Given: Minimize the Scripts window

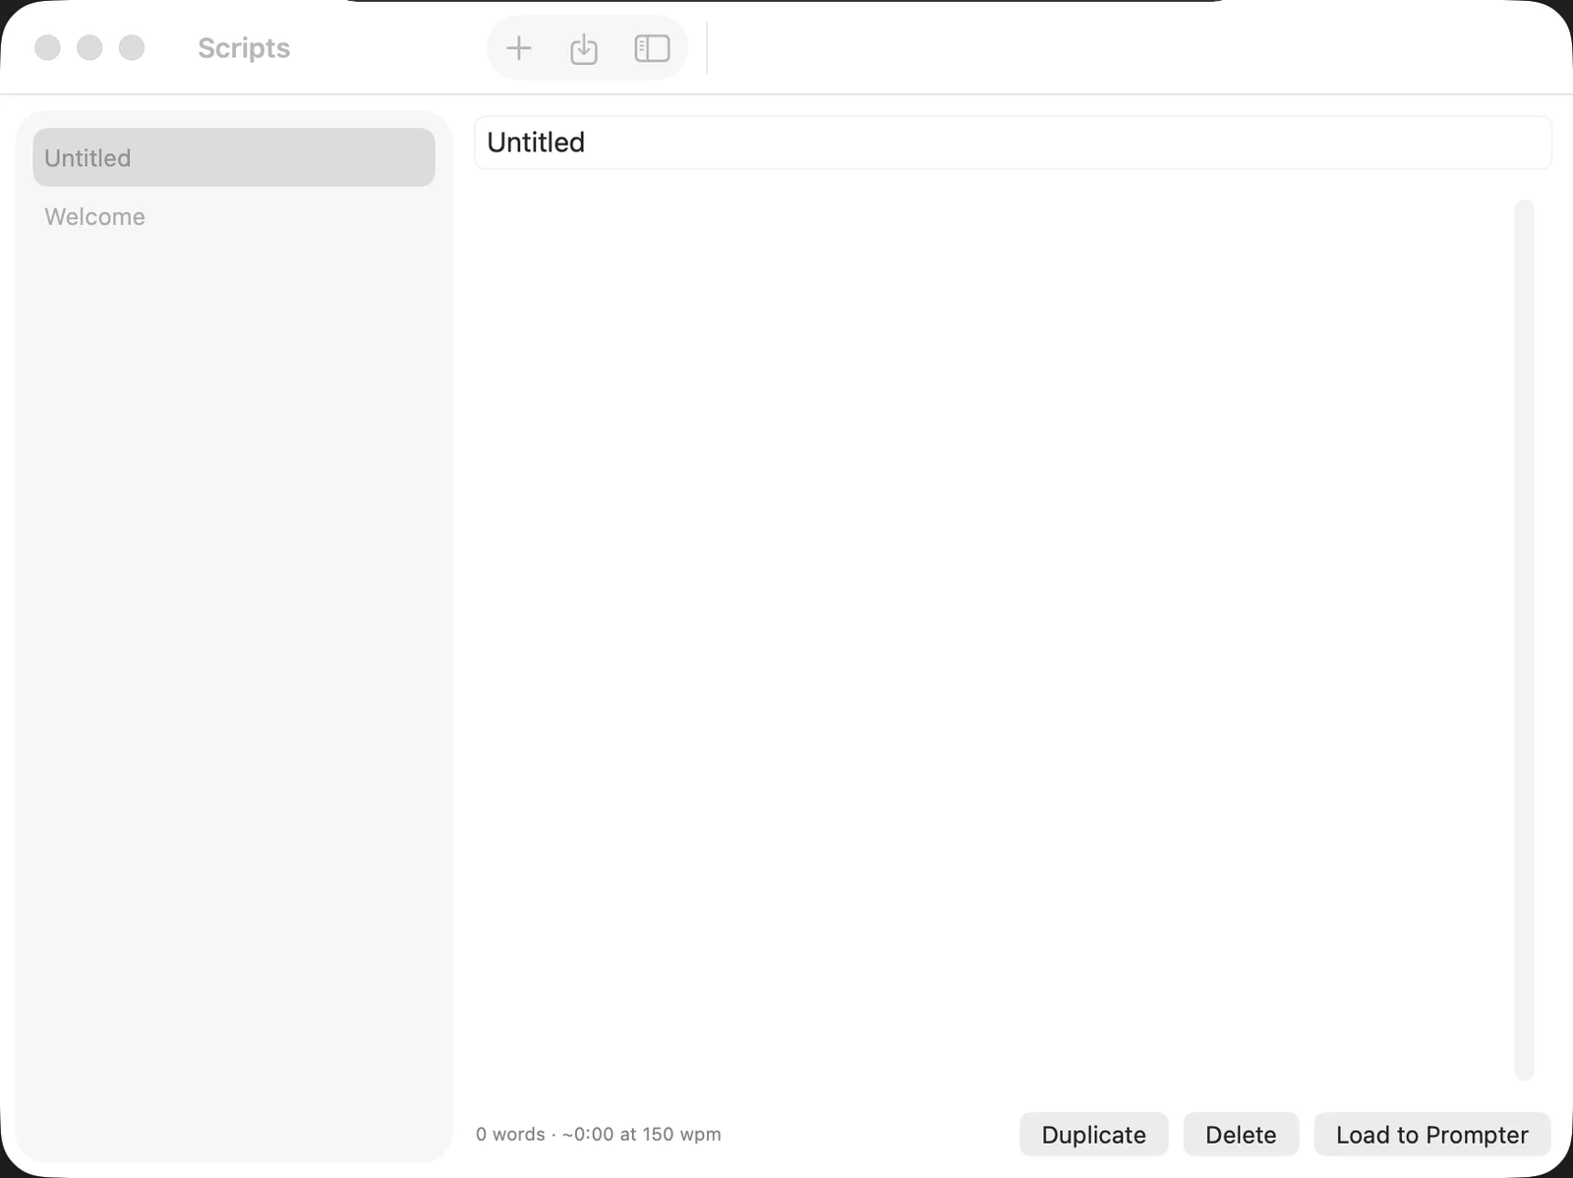Looking at the screenshot, I should 89,47.
